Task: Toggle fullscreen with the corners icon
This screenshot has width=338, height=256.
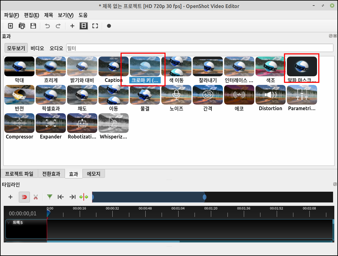Action: [x=95, y=26]
